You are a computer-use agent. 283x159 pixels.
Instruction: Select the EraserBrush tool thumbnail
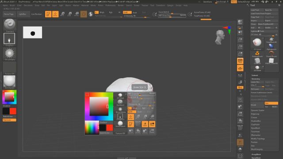(x=272, y=54)
